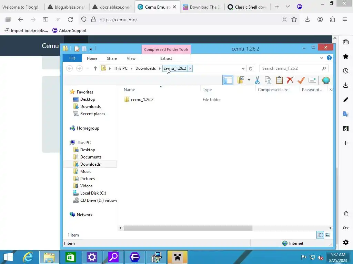Open a new browser tab with plus
Viewport: 353px width, 264px height.
(x=277, y=7)
